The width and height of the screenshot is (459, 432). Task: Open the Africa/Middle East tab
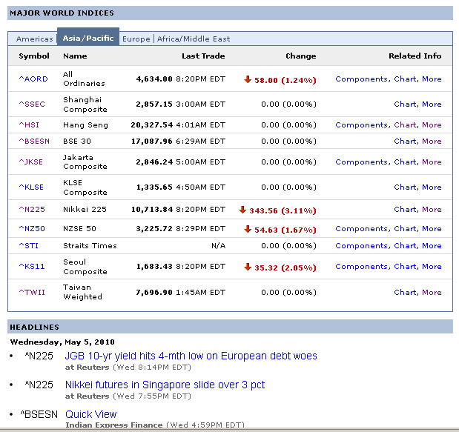coord(194,39)
